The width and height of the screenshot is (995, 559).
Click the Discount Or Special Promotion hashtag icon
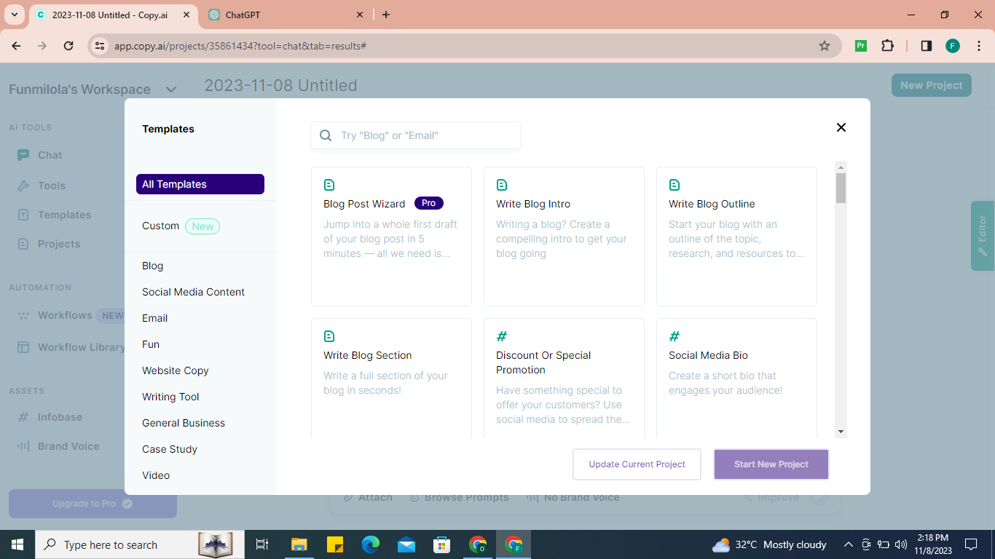502,336
